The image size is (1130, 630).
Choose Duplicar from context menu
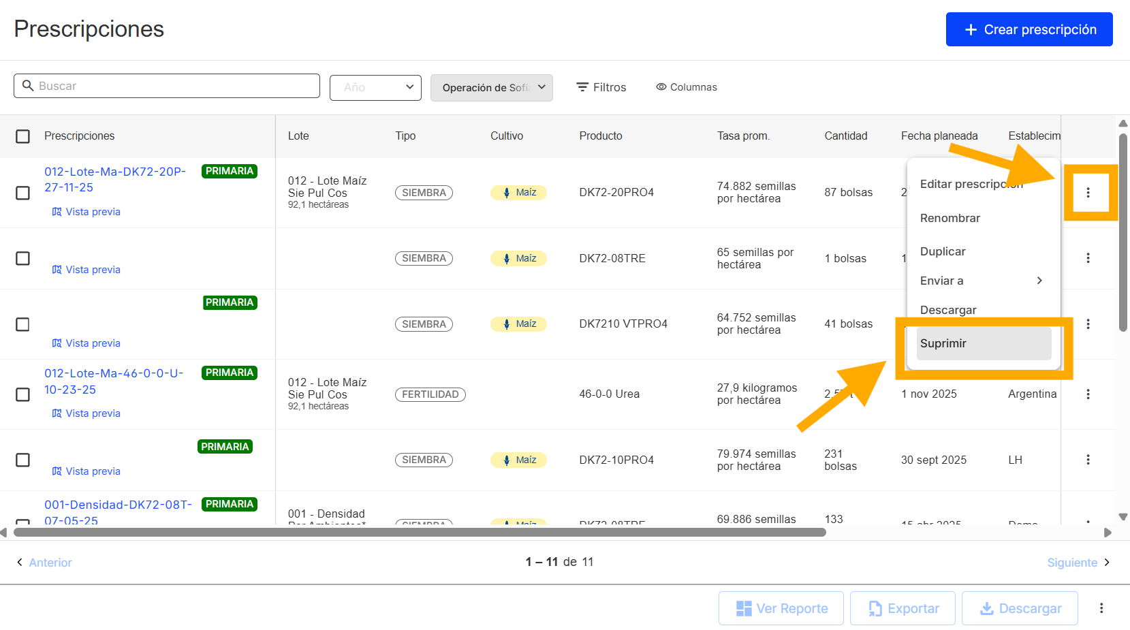coord(943,251)
